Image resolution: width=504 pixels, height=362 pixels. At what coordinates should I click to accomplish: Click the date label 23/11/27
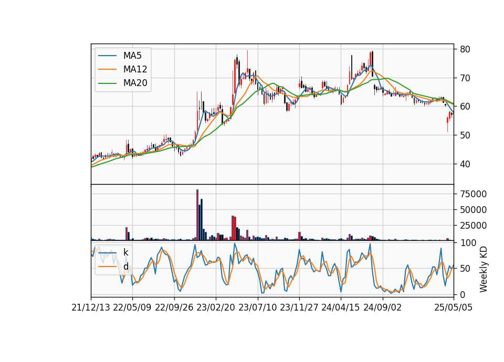[299, 307]
